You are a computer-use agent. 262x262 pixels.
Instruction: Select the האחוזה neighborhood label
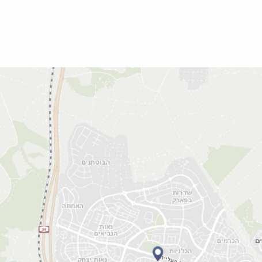(73, 206)
